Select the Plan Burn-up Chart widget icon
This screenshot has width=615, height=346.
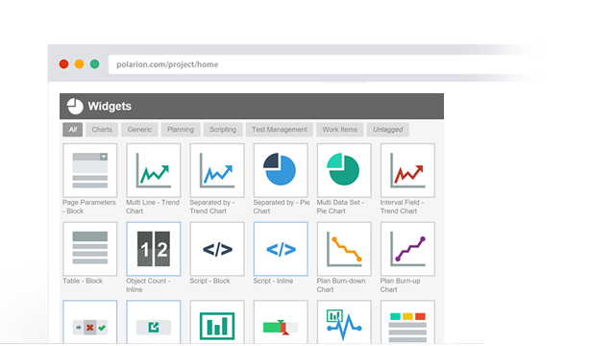tap(407, 249)
